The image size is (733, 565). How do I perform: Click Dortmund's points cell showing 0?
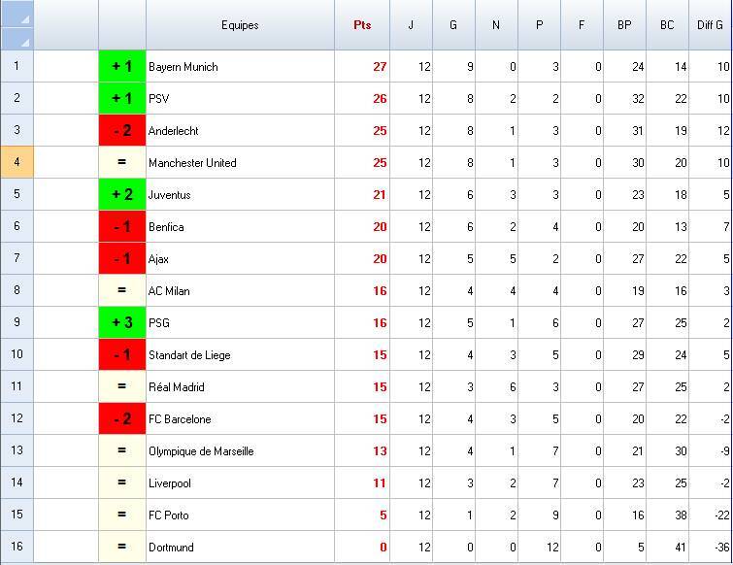pyautogui.click(x=363, y=548)
